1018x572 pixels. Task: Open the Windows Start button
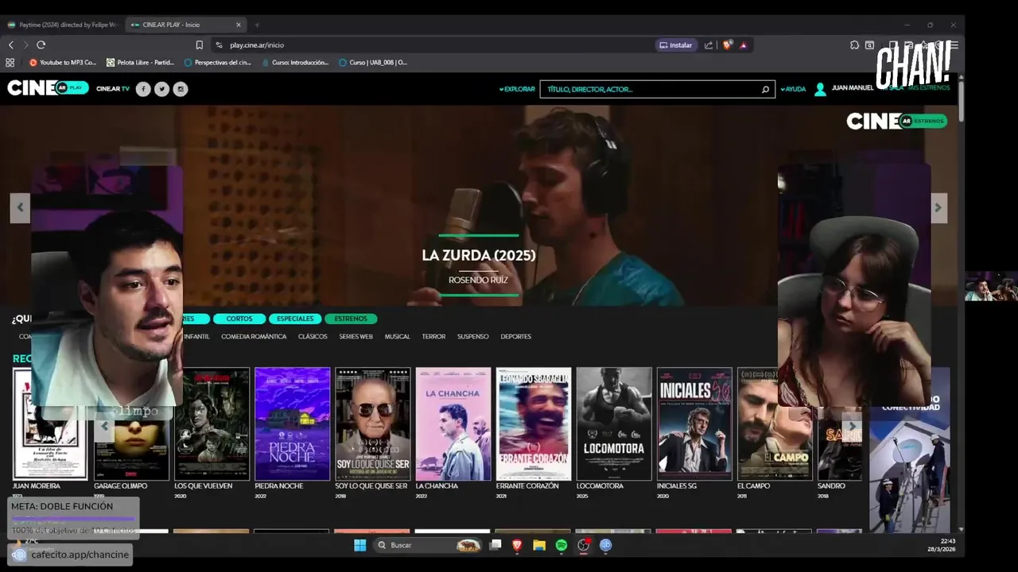(x=360, y=545)
